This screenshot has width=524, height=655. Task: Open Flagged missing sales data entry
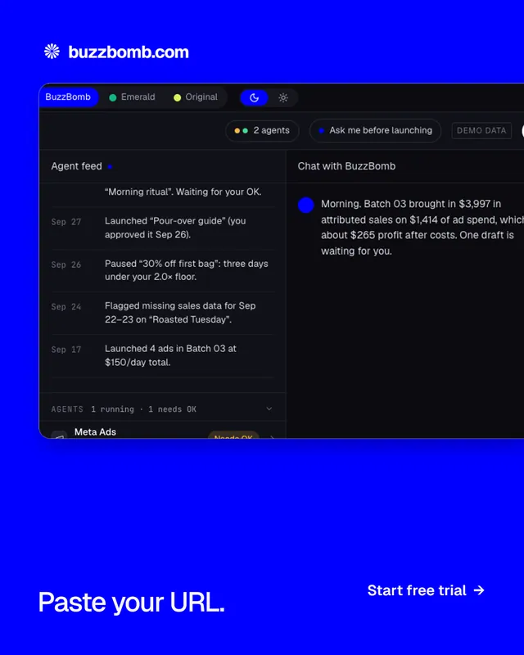(163, 313)
